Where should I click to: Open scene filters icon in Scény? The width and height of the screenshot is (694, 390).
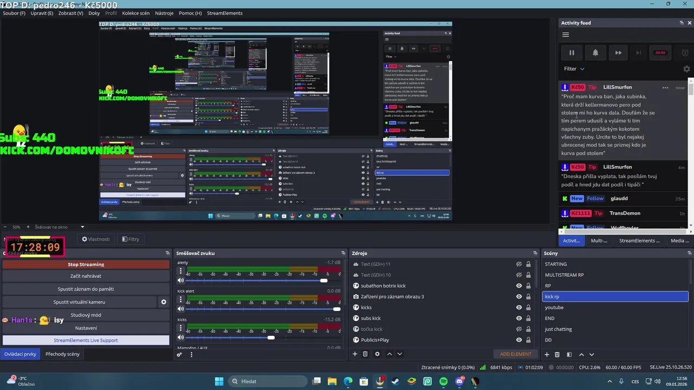[569, 355]
